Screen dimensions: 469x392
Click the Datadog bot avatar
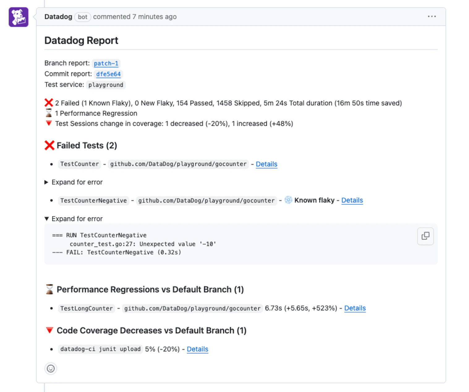[19, 17]
